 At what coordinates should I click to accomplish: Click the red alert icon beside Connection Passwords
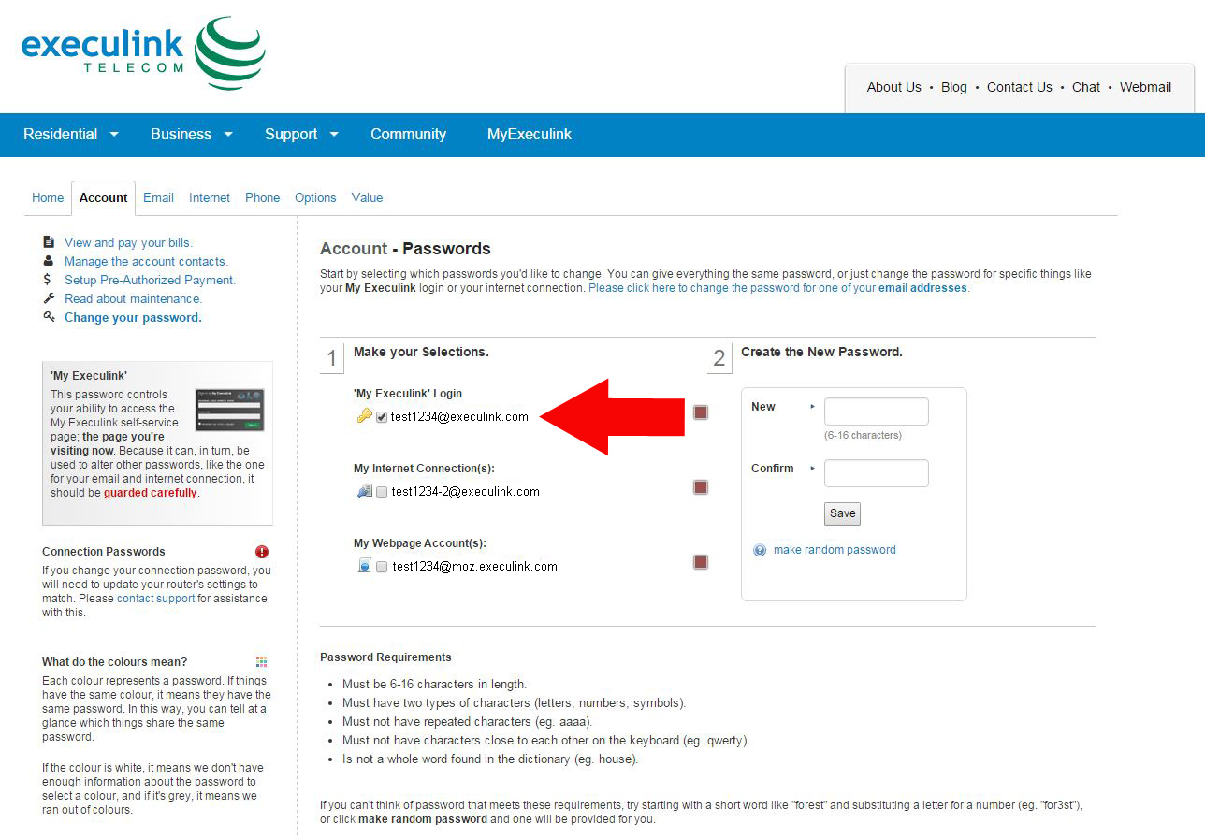pyautogui.click(x=262, y=552)
